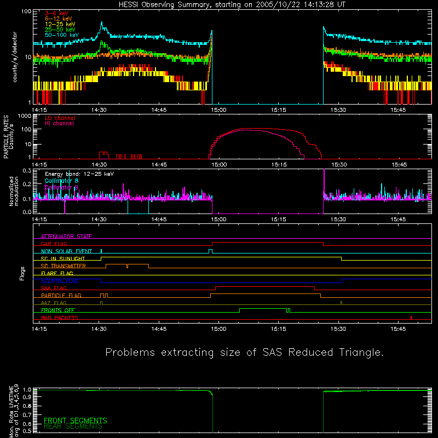
Task: Select the "GAP FLAG" row label
Action: [54, 244]
